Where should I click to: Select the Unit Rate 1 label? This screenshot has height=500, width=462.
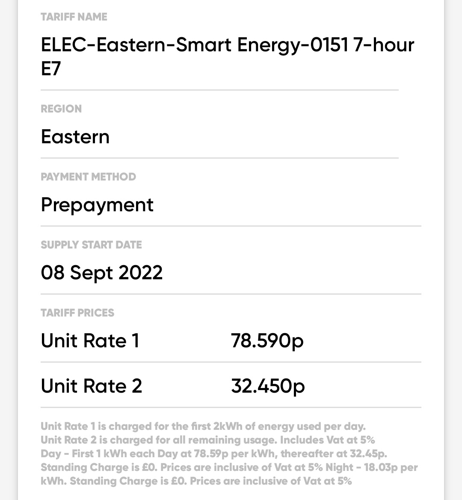90,341
